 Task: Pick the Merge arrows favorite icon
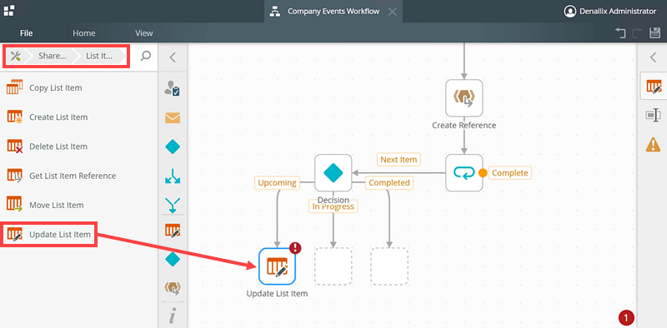(x=173, y=206)
